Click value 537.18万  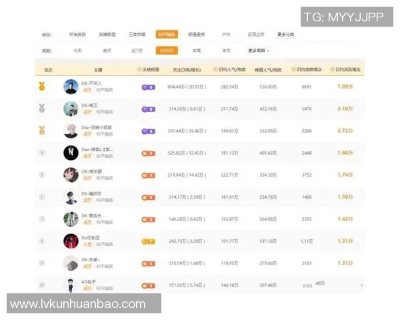[x=268, y=241]
